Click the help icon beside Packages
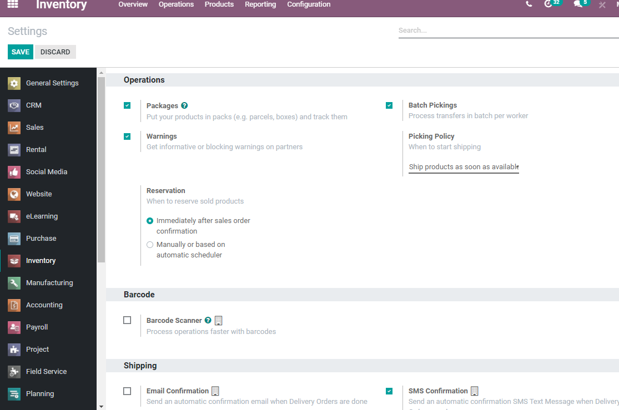619x410 pixels. [x=184, y=105]
